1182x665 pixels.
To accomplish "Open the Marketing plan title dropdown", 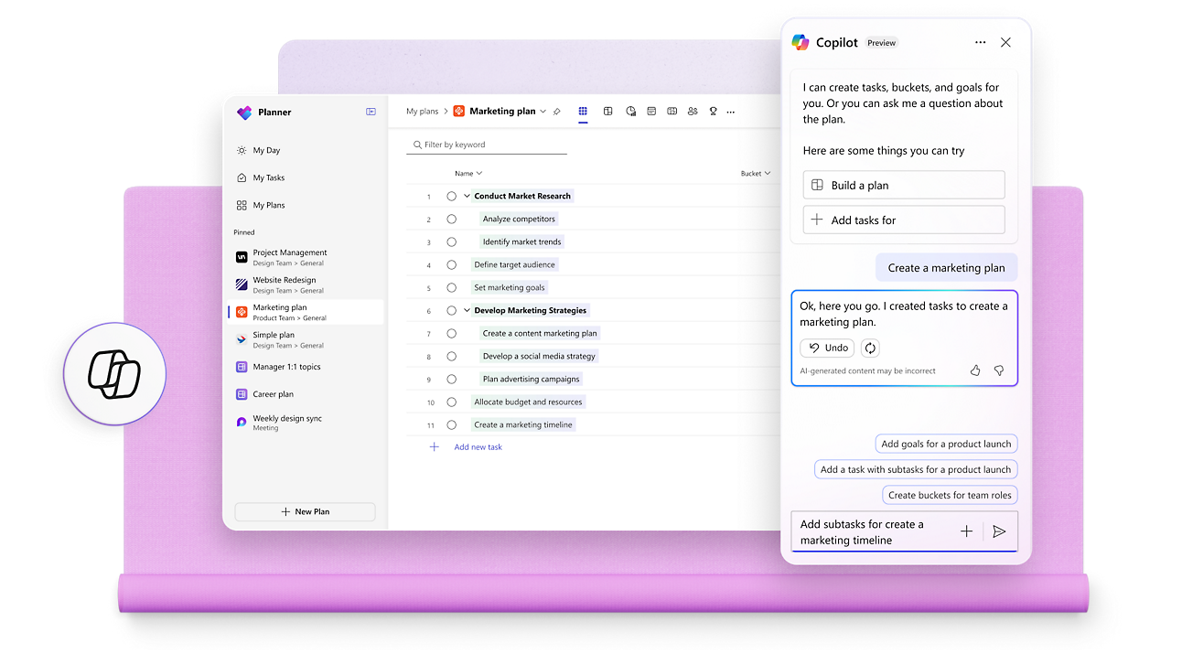I will [x=543, y=112].
